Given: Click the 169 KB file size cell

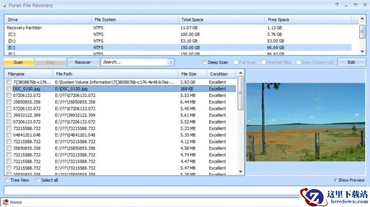Looking at the screenshot, I should (187, 89).
